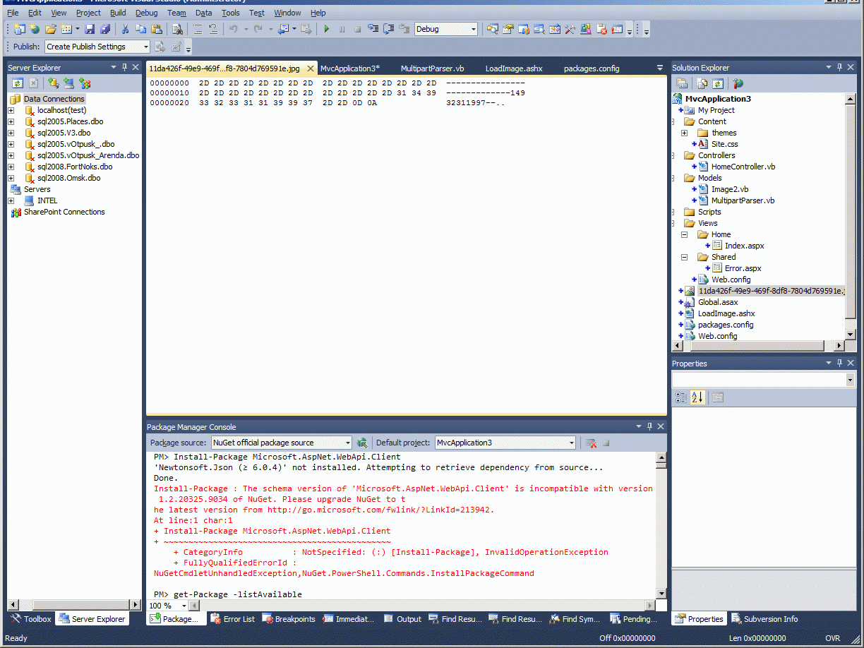Screen dimensions: 864x648
Task: Click the Save All toolbar icon
Action: tap(105, 29)
